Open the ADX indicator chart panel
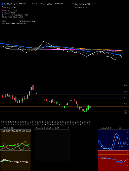 [x=15, y=140]
